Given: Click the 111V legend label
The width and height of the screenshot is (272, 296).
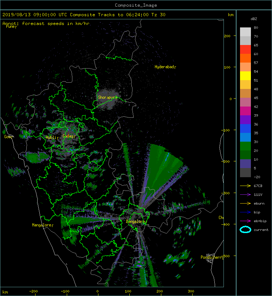Looking at the screenshot, I should tap(258, 194).
